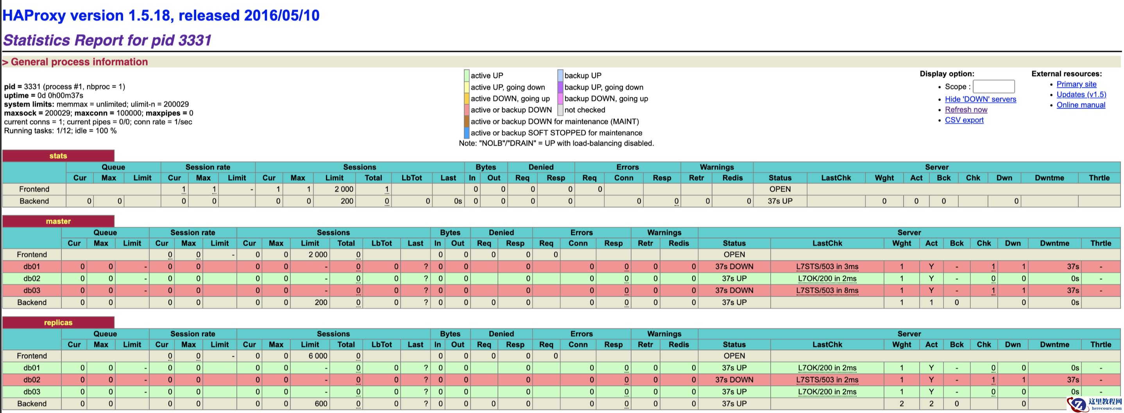Click the Backend row label in stats table
Image resolution: width=1124 pixels, height=413 pixels.
(x=34, y=201)
